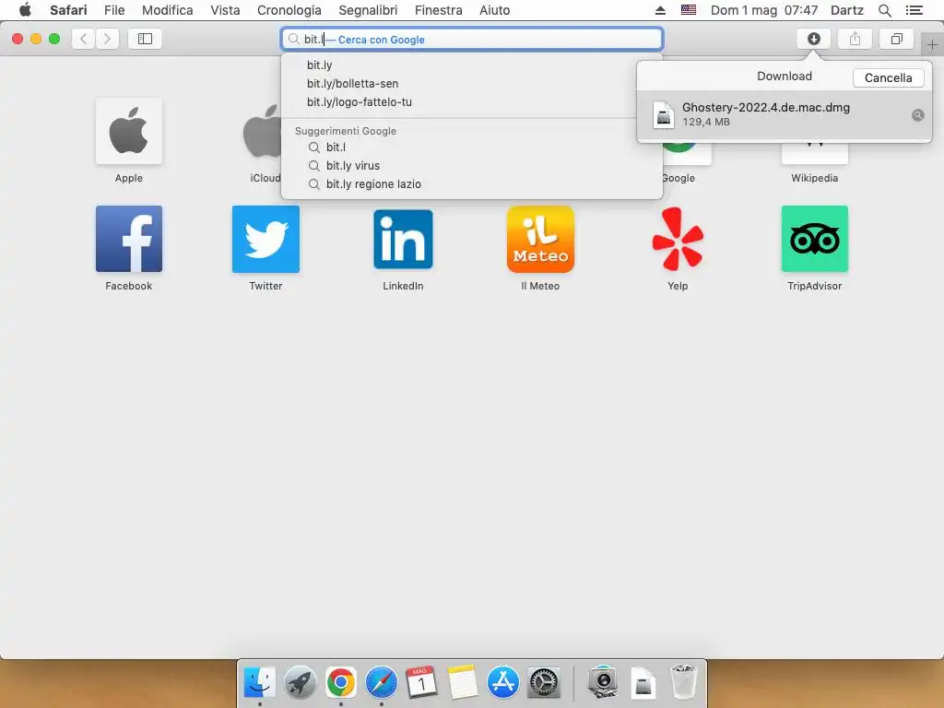This screenshot has width=944, height=708.
Task: Select the bit.ly suggestion
Action: [x=472, y=65]
